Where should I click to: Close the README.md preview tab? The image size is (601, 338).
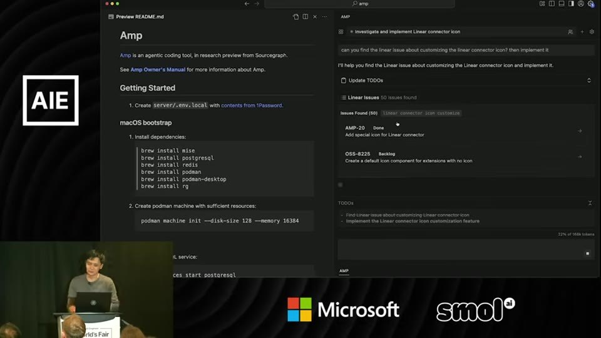point(315,17)
